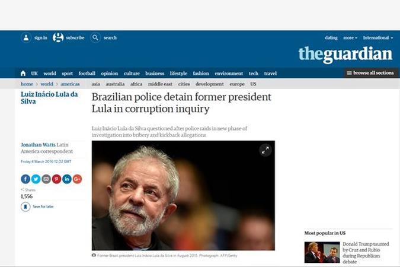Image resolution: width=400 pixels, height=267 pixels.
Task: Click the subscribe icon
Action: 58,38
